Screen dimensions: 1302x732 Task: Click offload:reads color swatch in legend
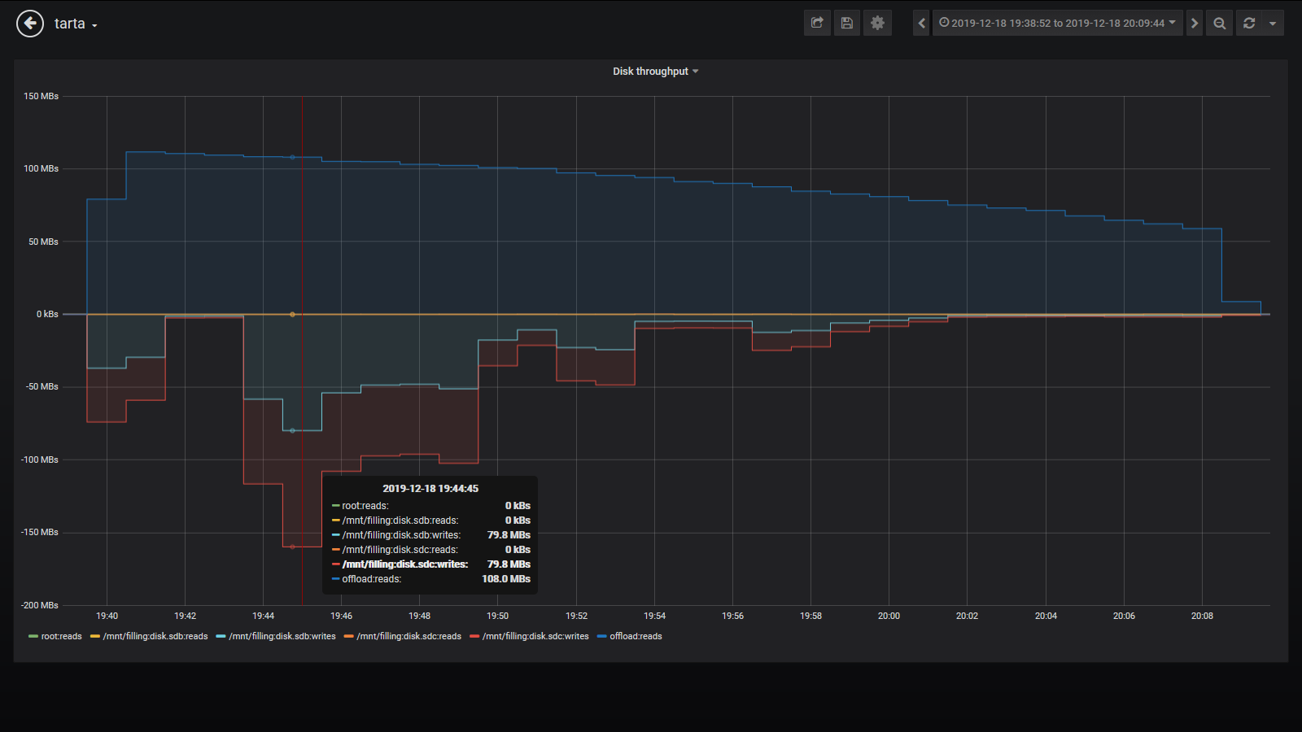tap(602, 637)
